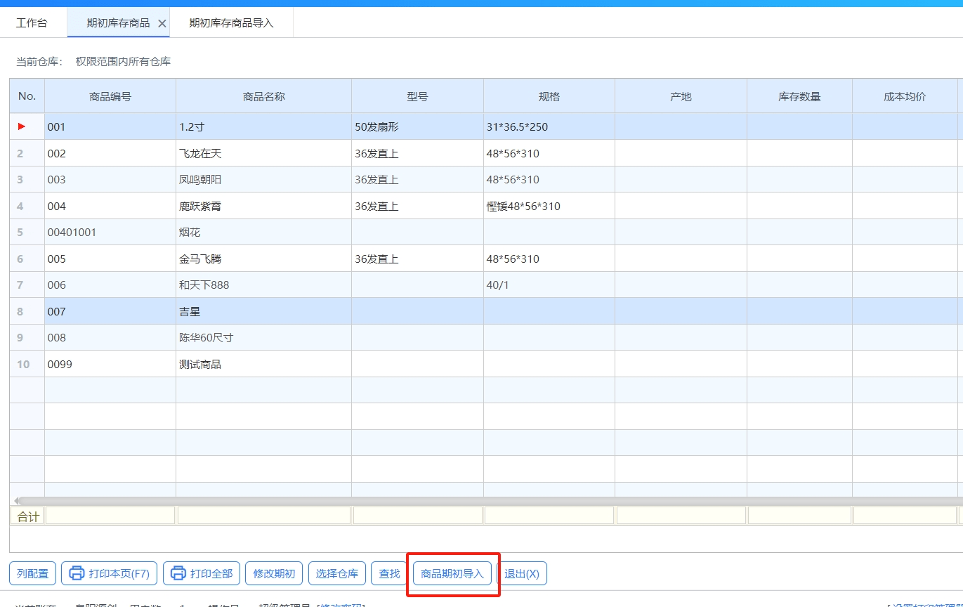Sort by 商品编号 column header
Image resolution: width=963 pixels, height=607 pixels.
point(110,96)
